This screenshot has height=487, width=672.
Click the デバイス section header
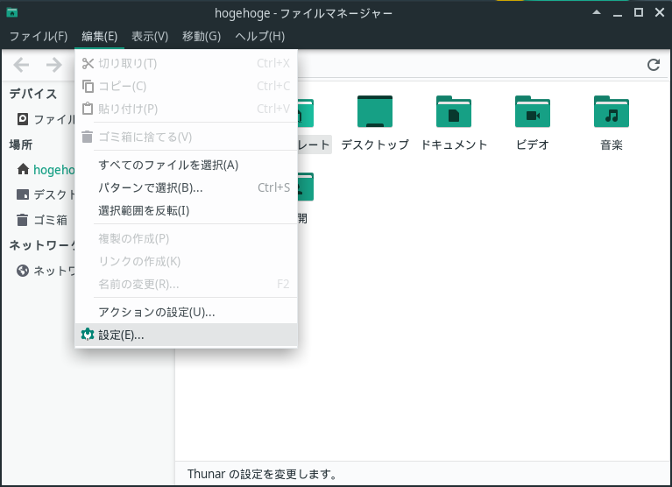(33, 94)
